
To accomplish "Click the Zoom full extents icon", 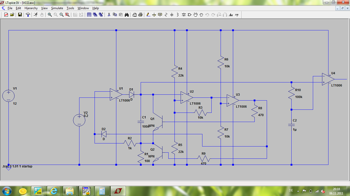I will pyautogui.click(x=67, y=15).
